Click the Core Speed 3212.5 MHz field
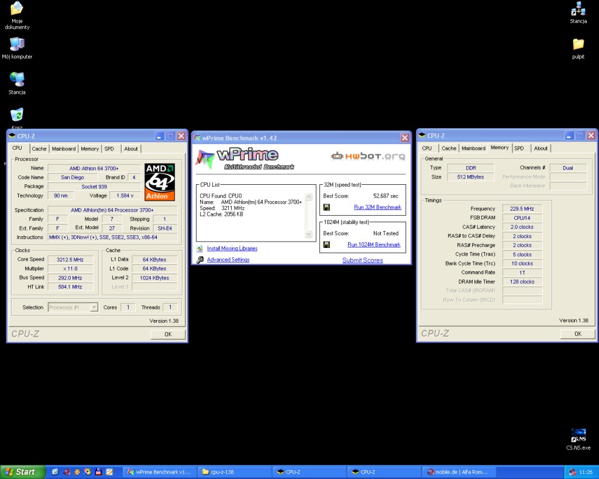This screenshot has width=599, height=479. point(70,259)
